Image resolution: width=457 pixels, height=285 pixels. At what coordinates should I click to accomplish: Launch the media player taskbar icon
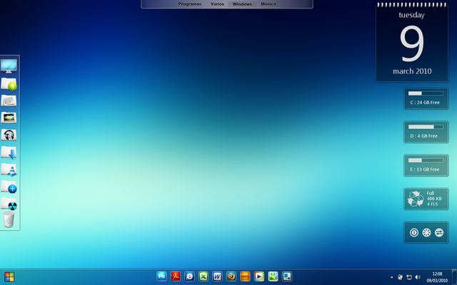tap(259, 276)
